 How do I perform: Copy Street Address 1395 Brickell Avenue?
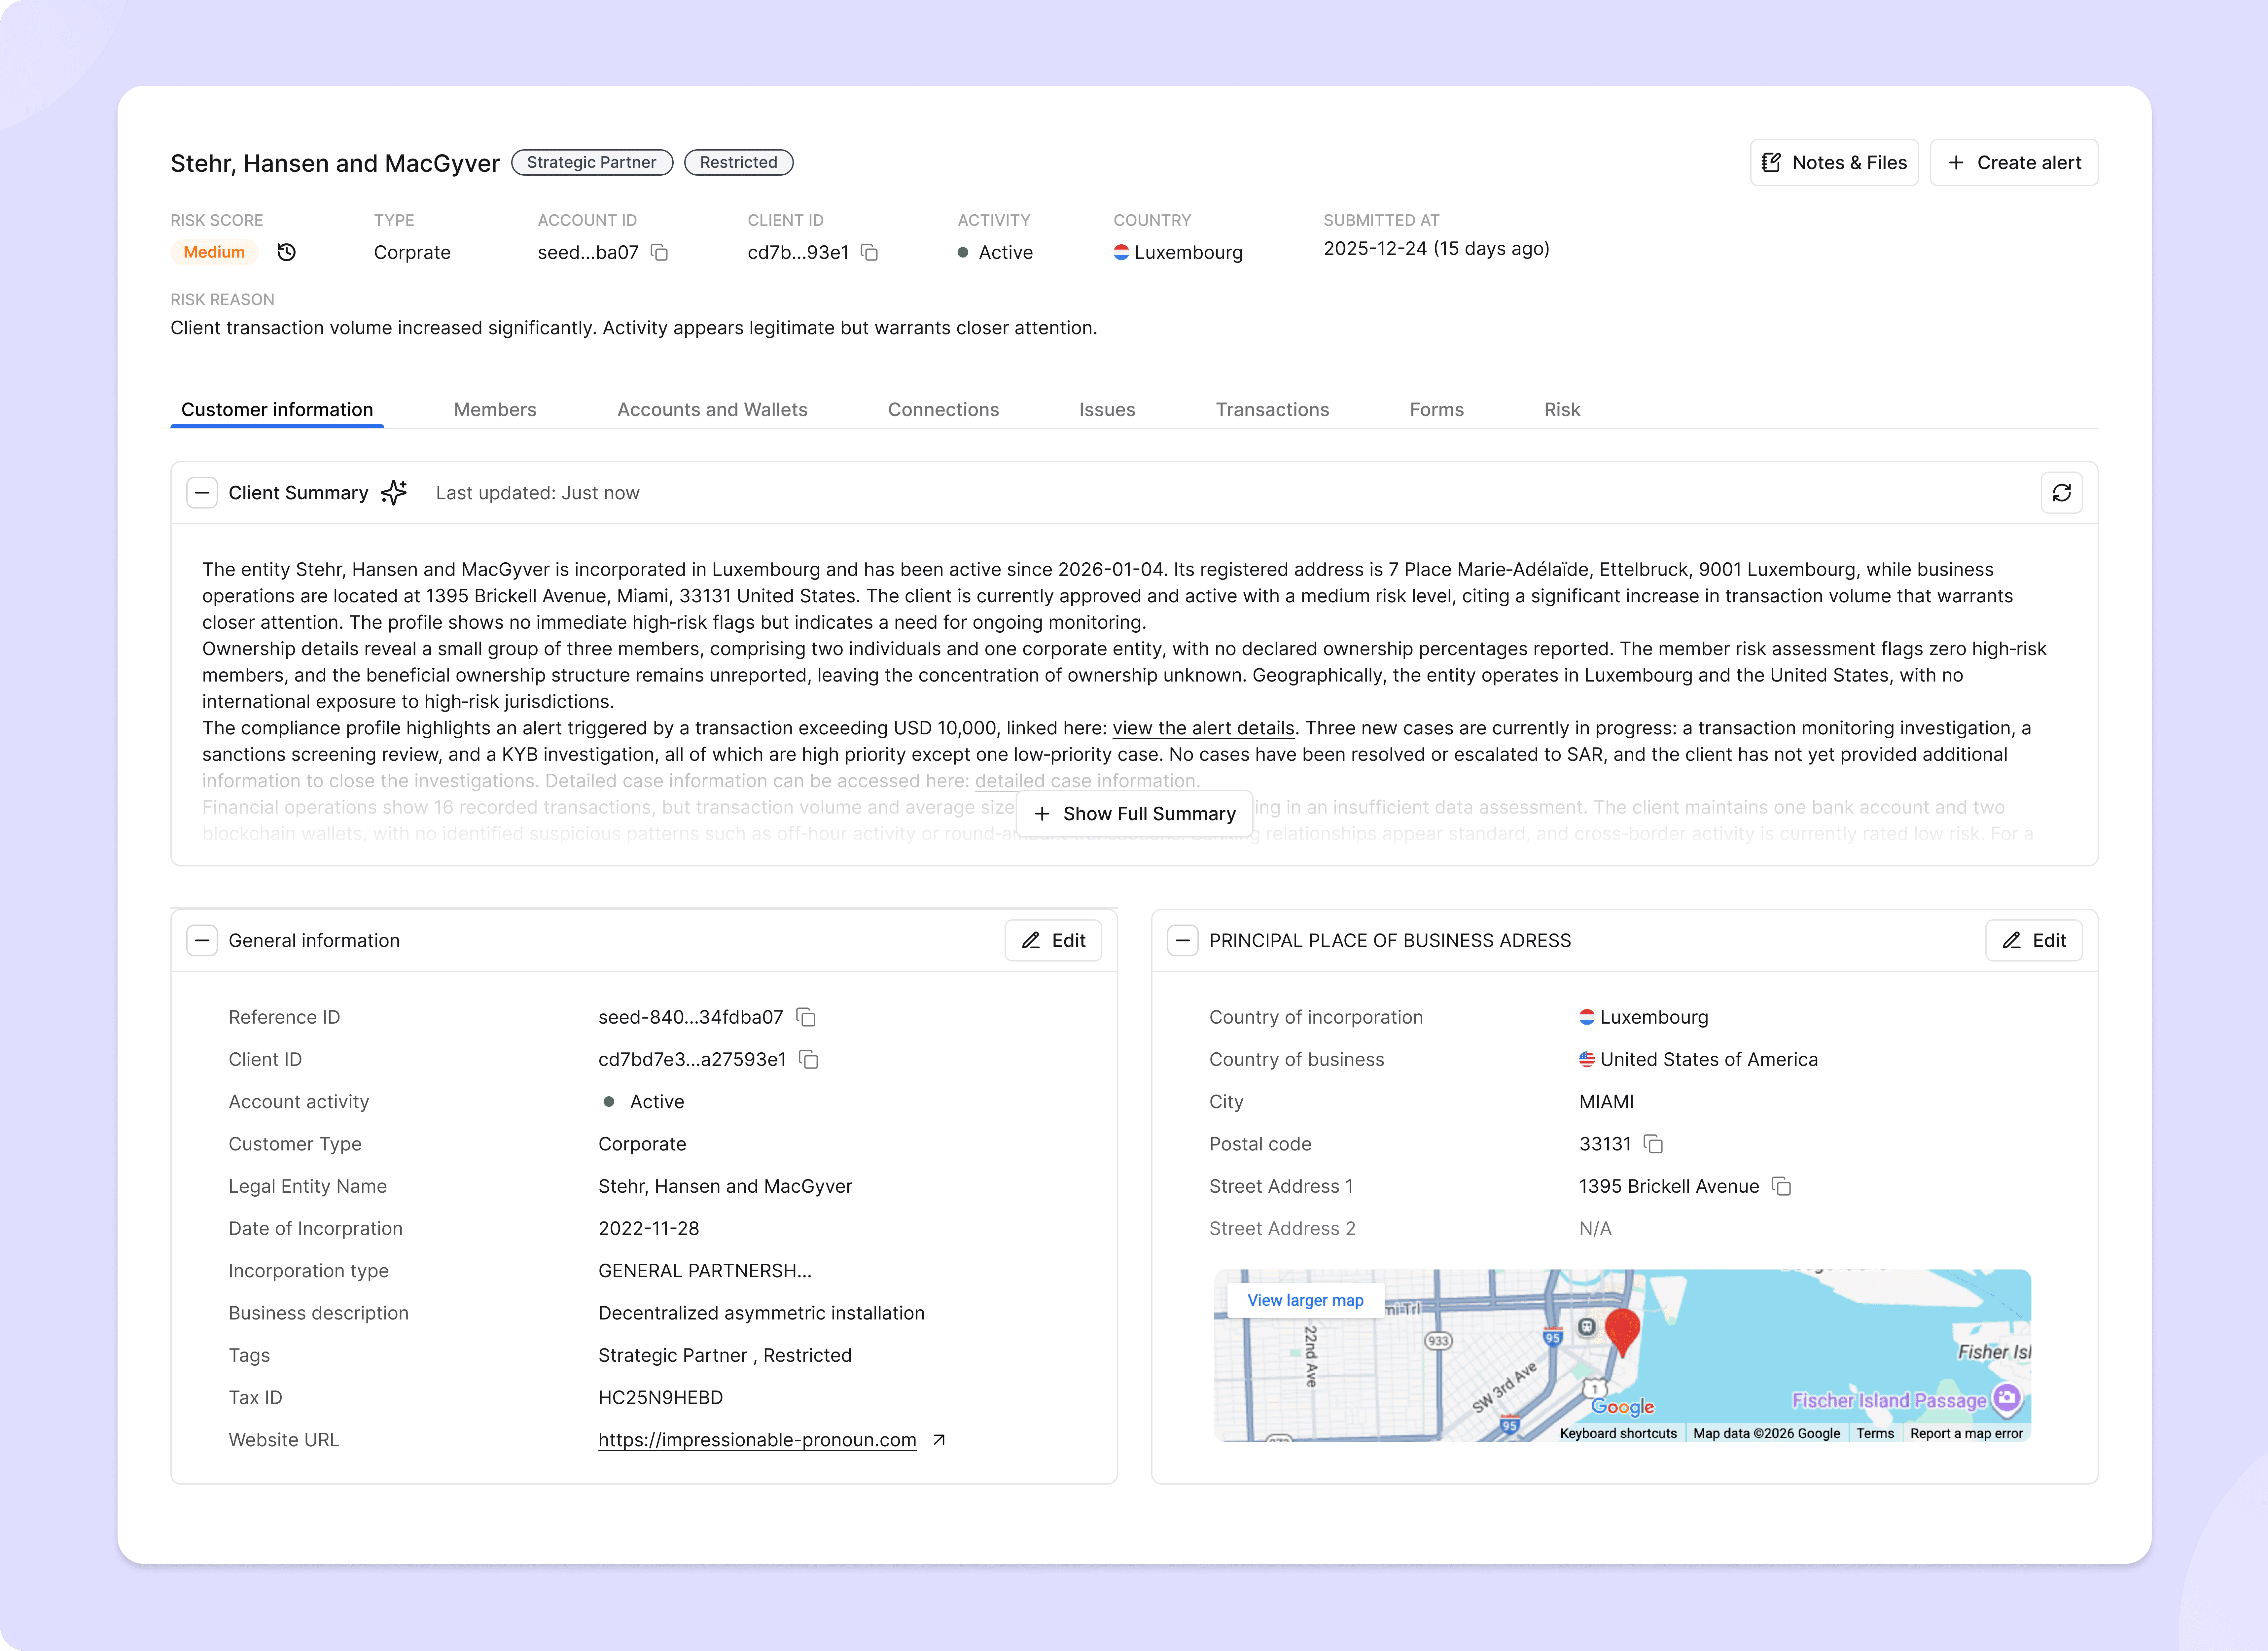(x=1781, y=1186)
